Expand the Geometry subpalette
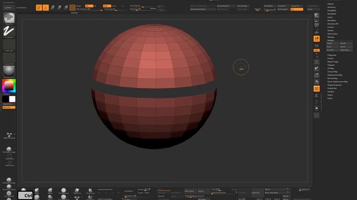 click(331, 7)
